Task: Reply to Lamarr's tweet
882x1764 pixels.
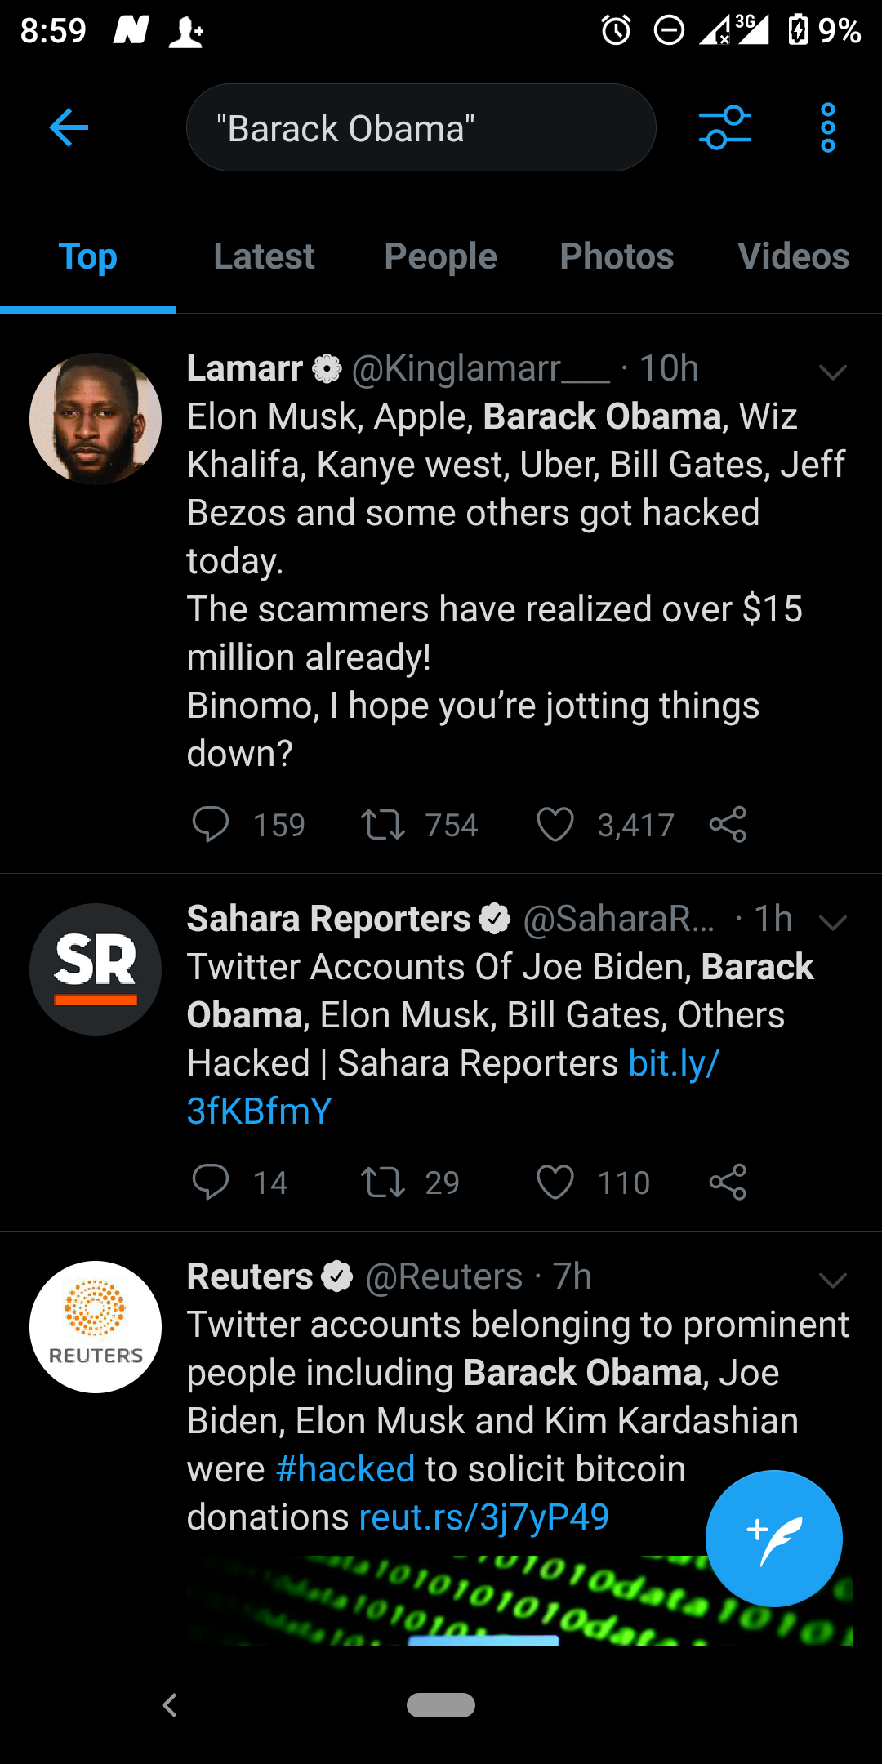Action: click(x=211, y=824)
